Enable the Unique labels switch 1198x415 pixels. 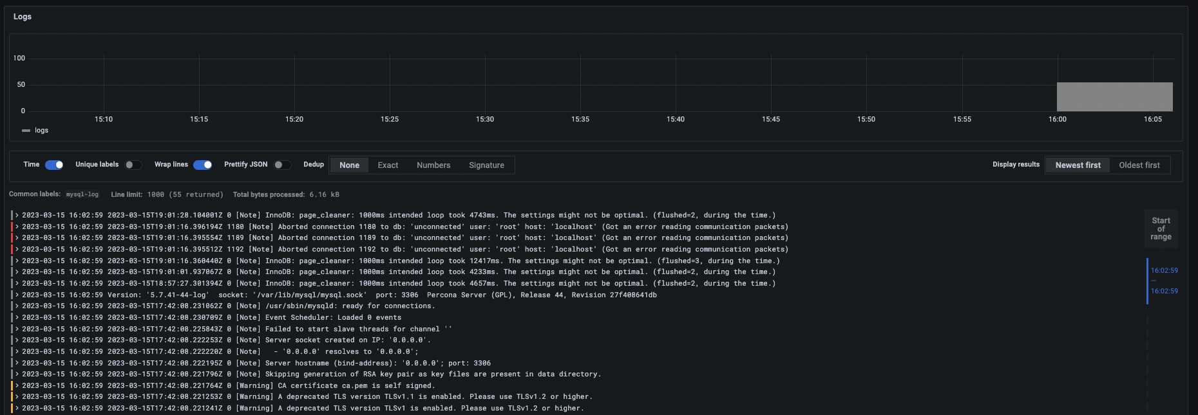pos(133,165)
